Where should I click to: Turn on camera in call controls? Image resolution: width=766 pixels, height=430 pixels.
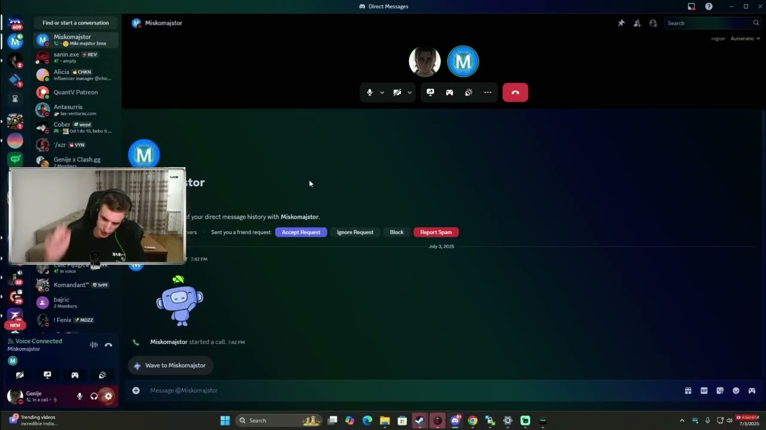(397, 93)
